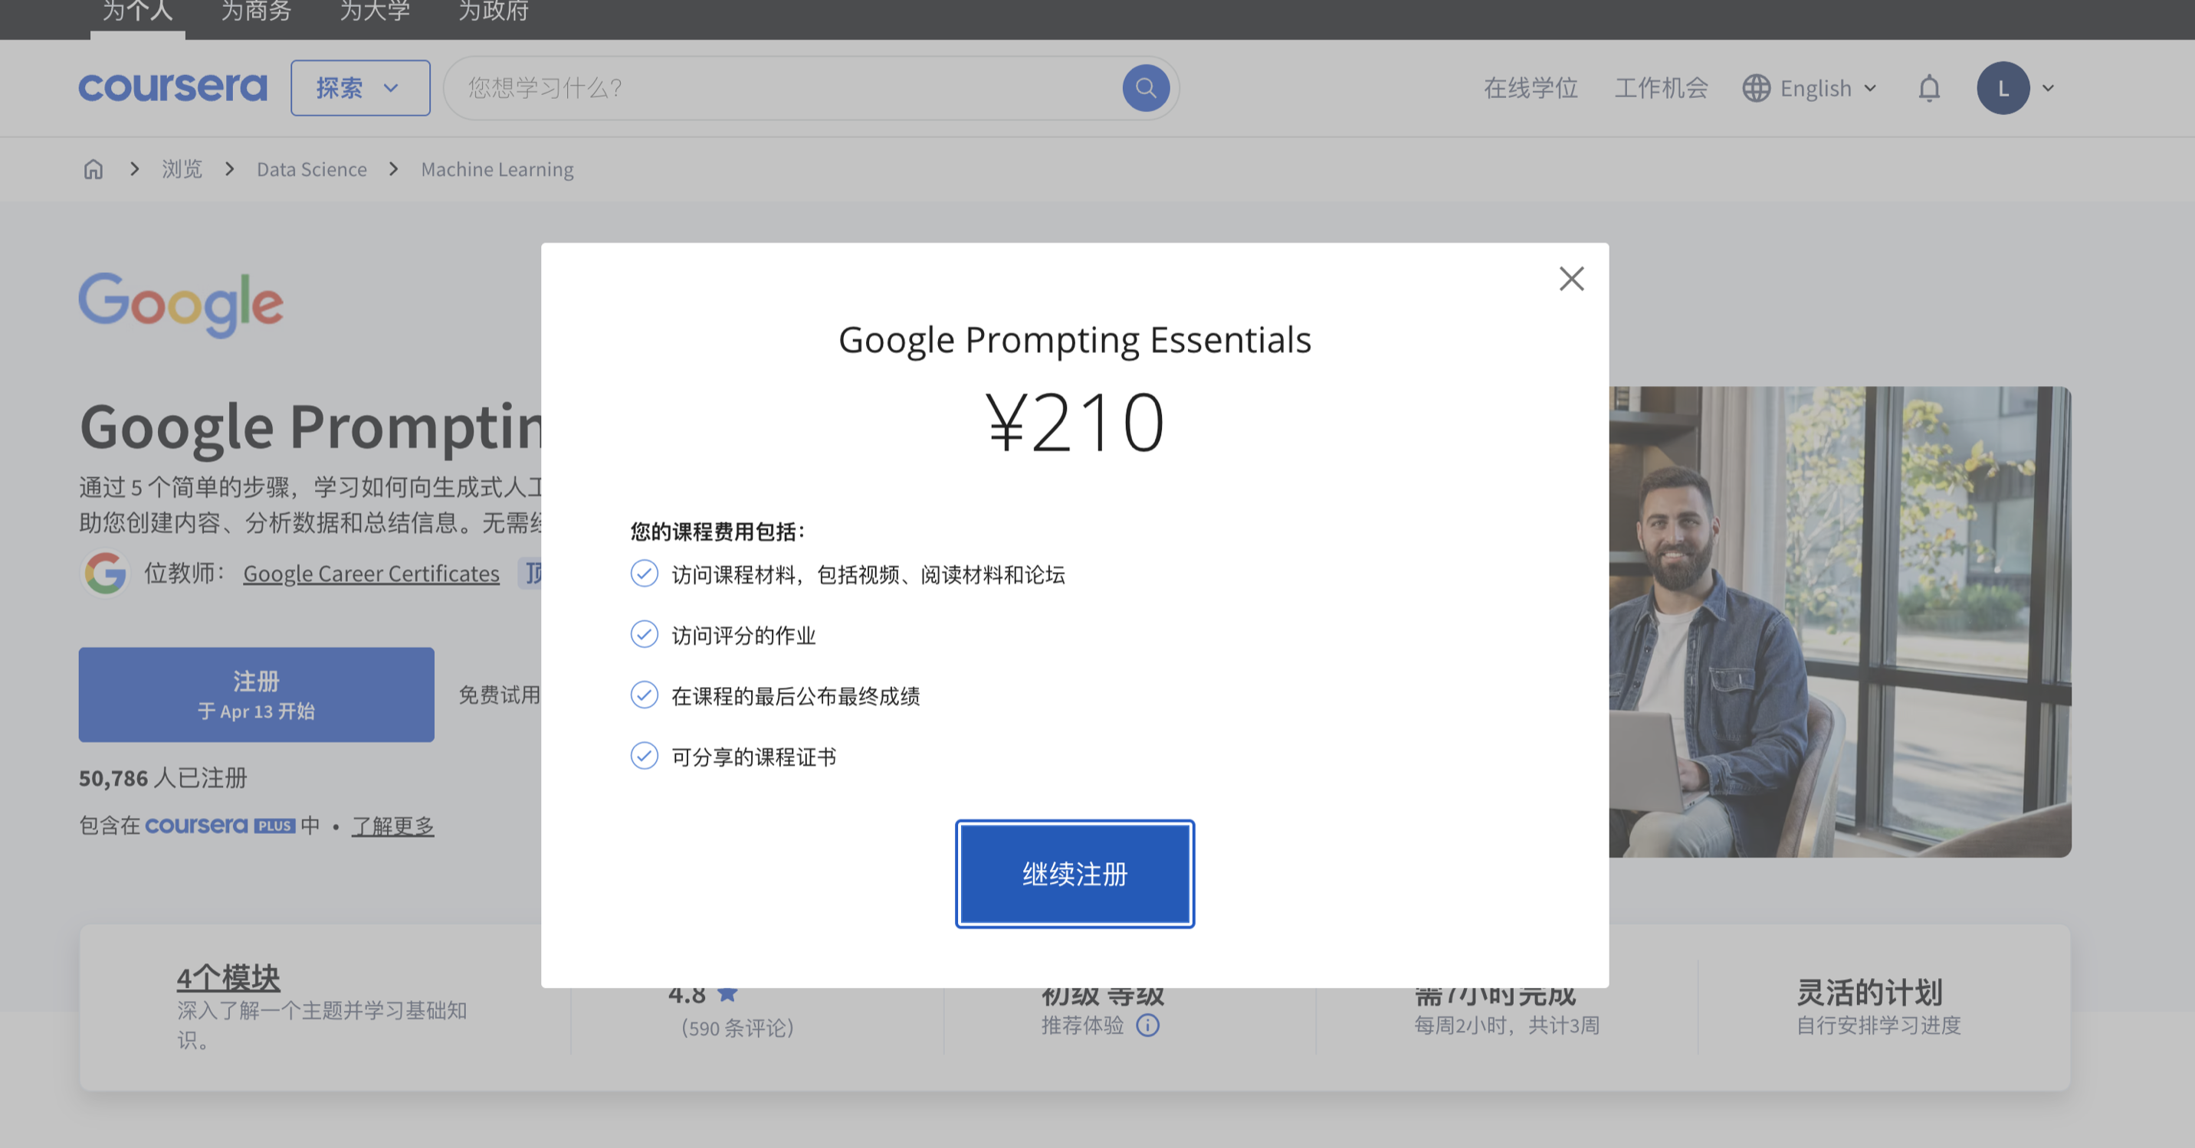Click checkmark beside 可分享的课程证书

[x=645, y=756]
